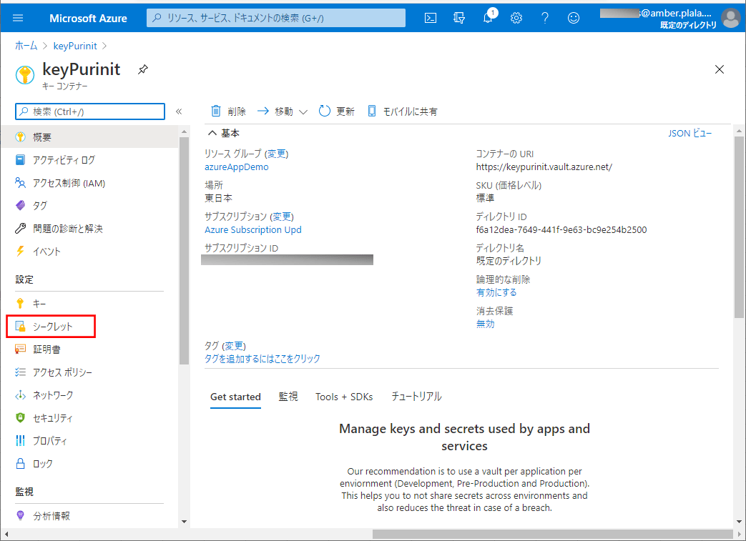This screenshot has height=541, width=746.
Task: Open the Azure portal hamburger menu
Action: (x=18, y=18)
